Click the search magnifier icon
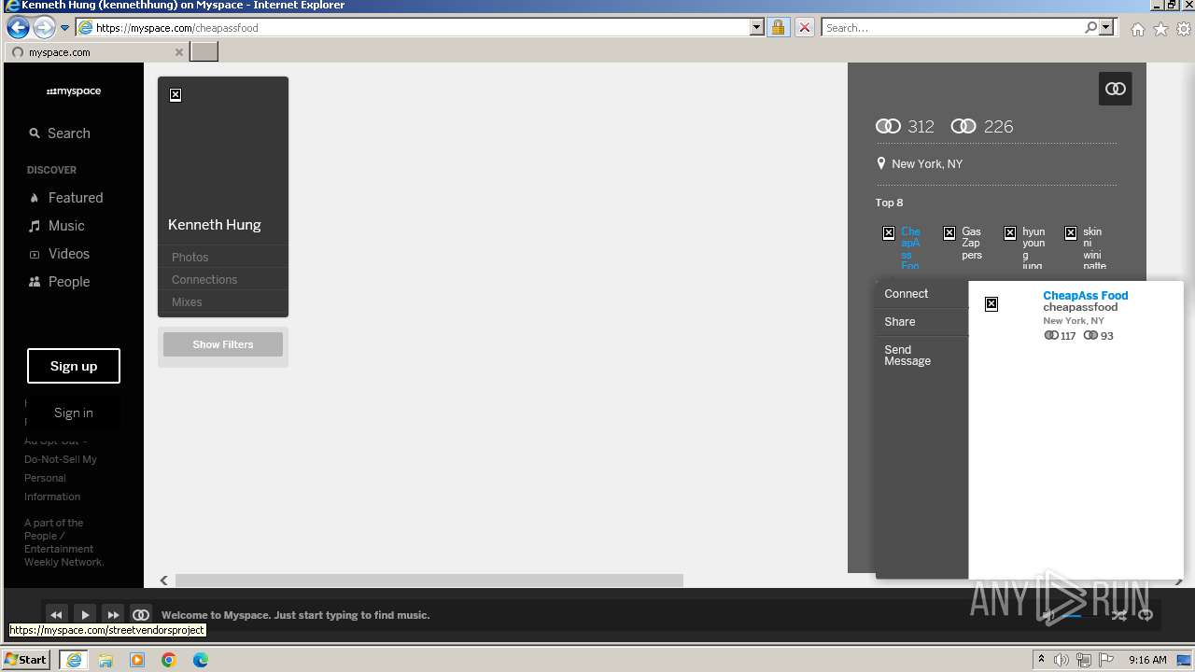 point(1090,28)
